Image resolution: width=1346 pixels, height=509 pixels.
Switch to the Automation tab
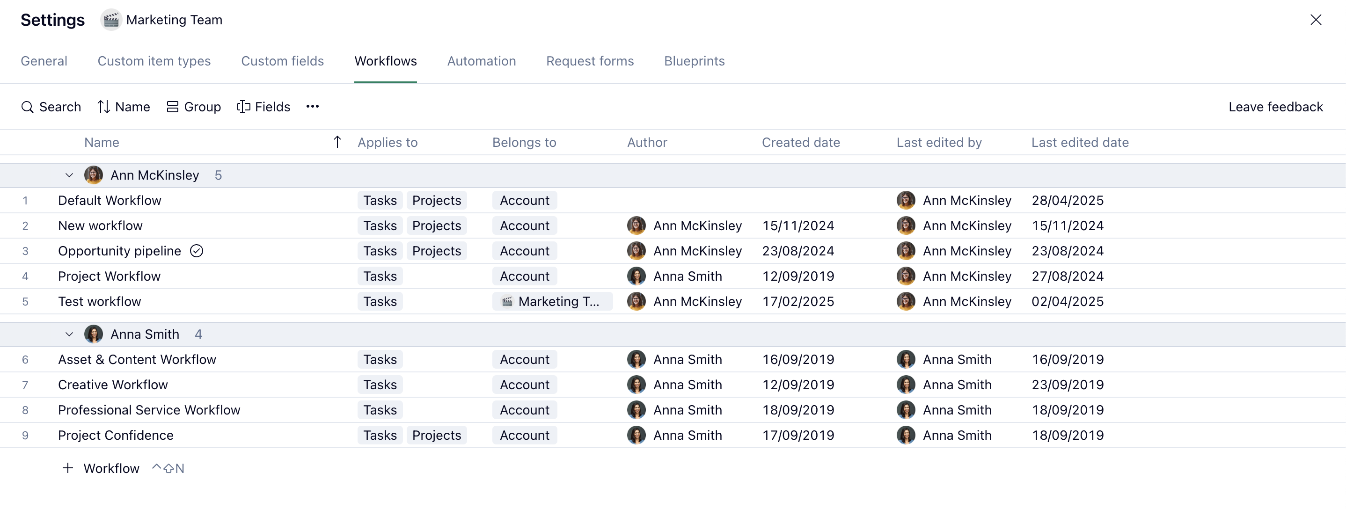(x=481, y=61)
